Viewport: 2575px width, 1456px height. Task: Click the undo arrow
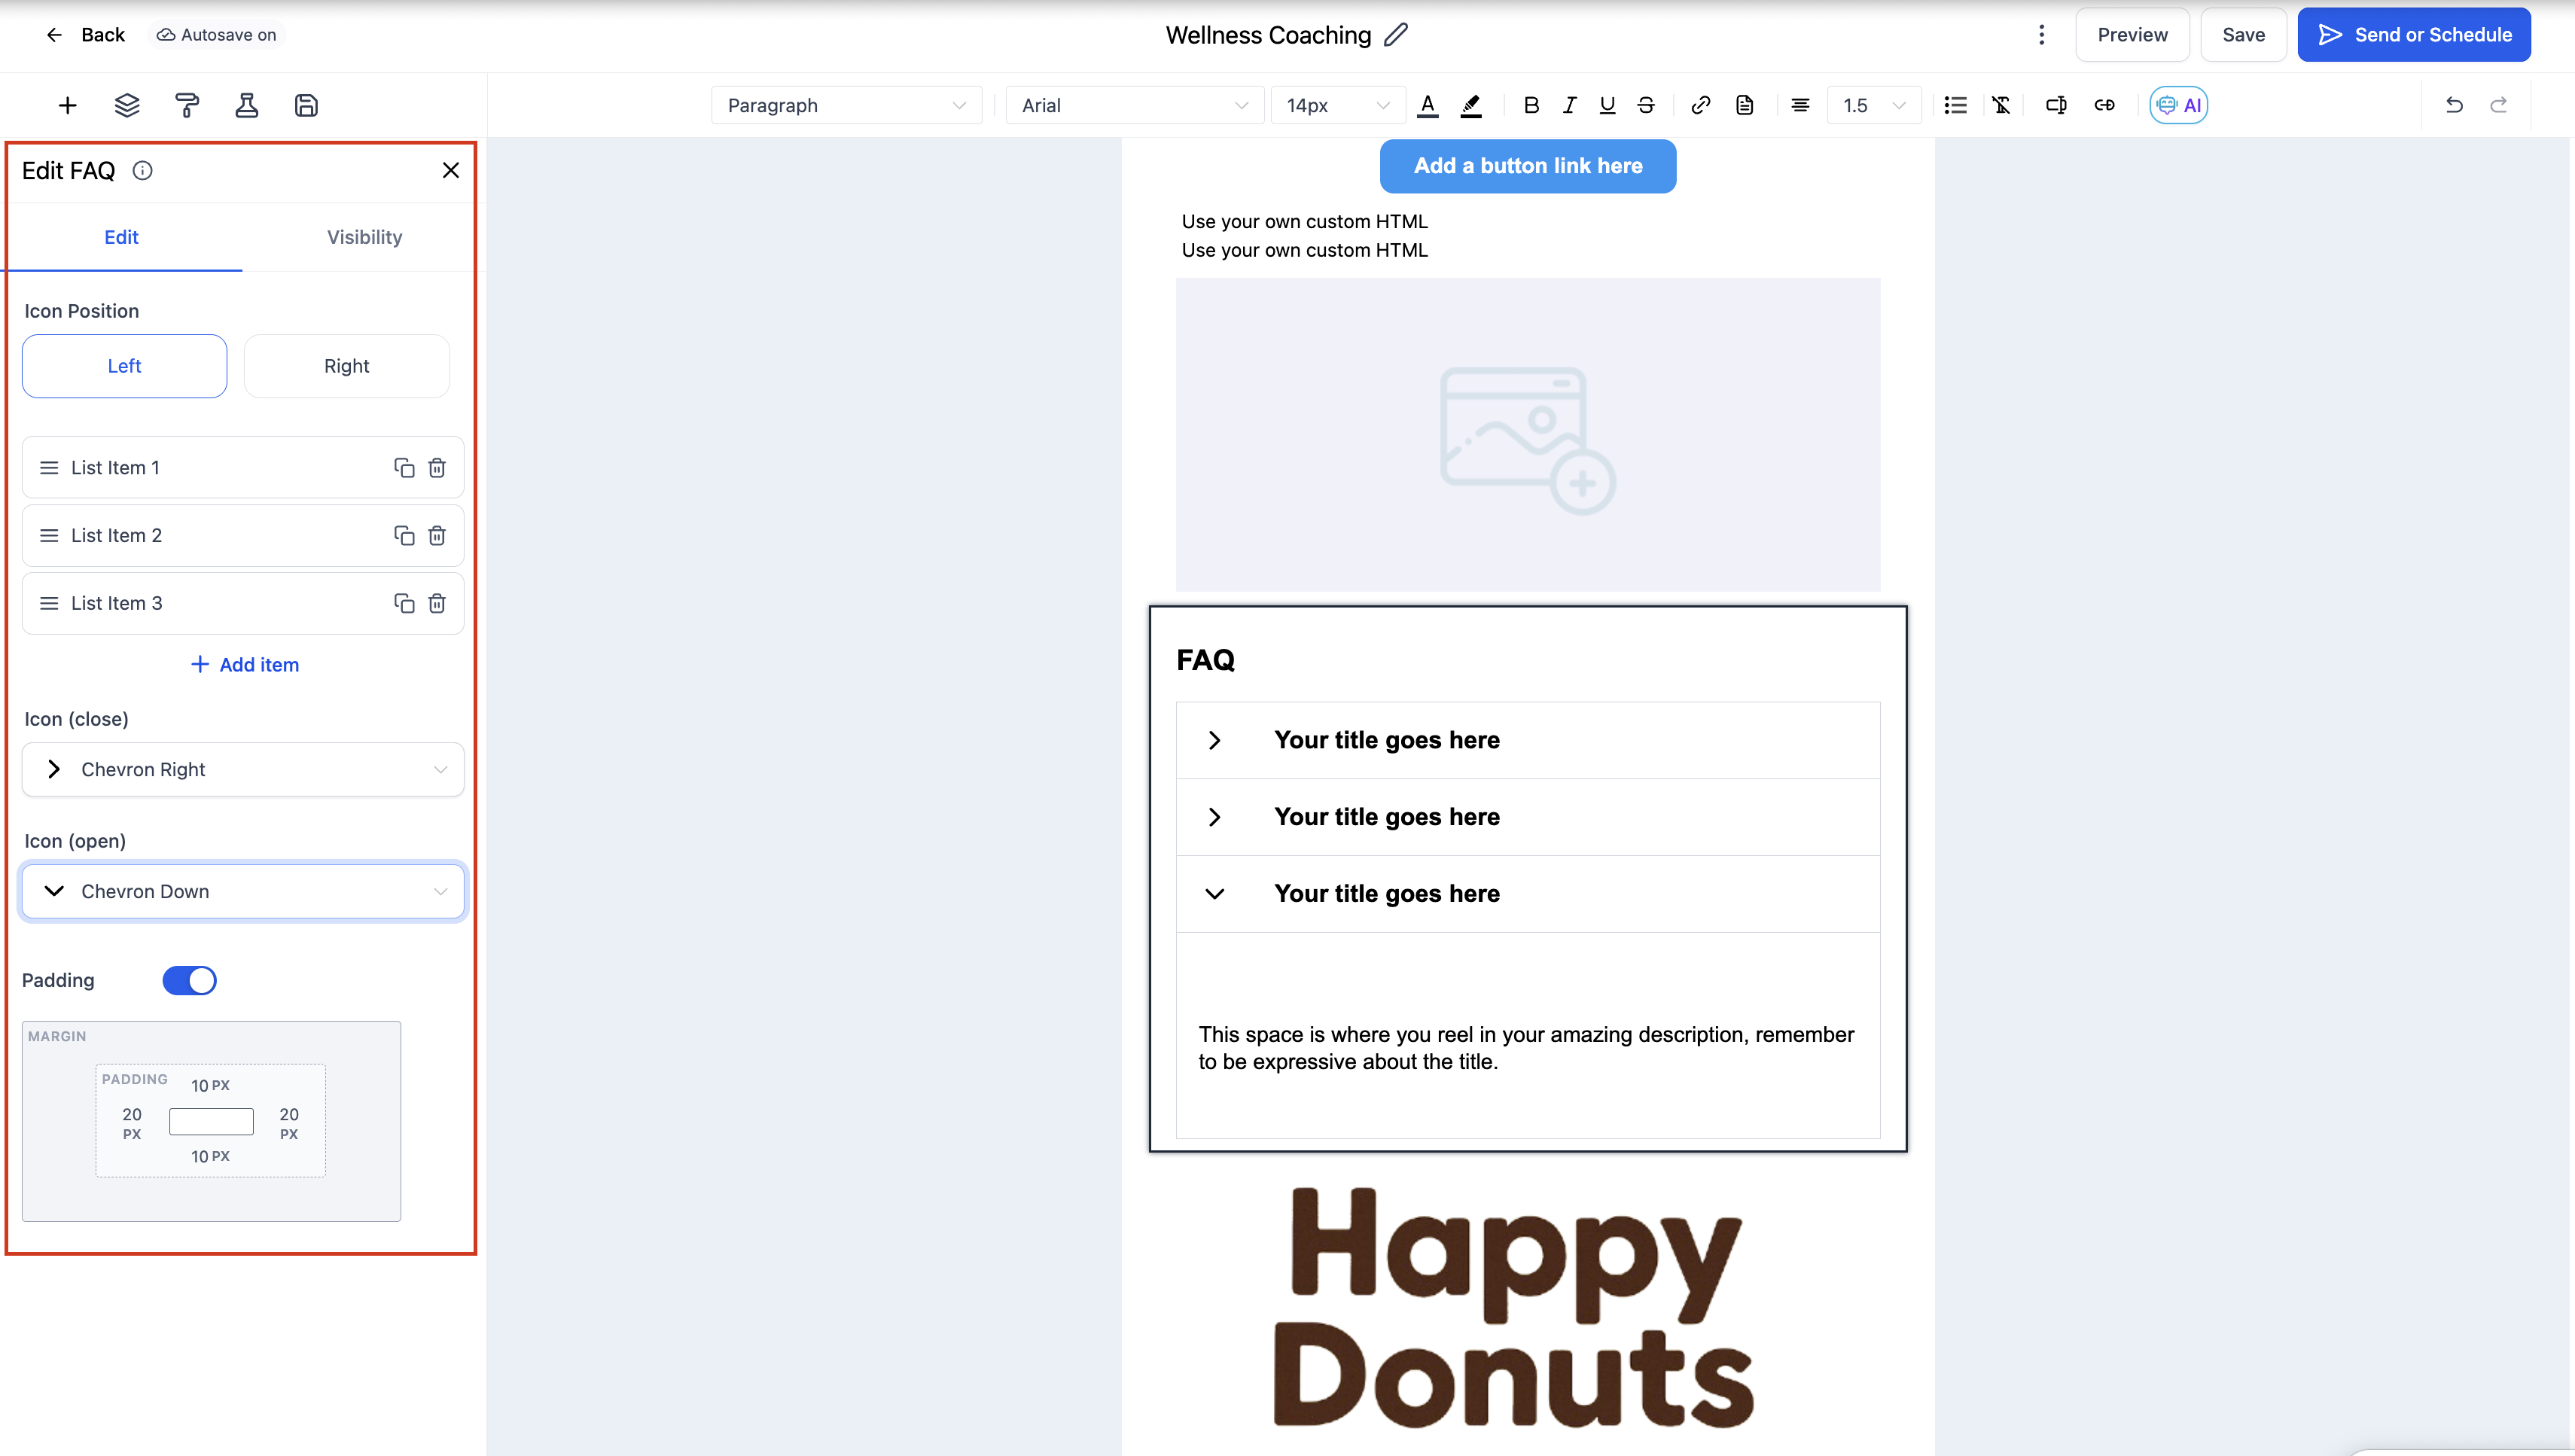pos(2454,105)
